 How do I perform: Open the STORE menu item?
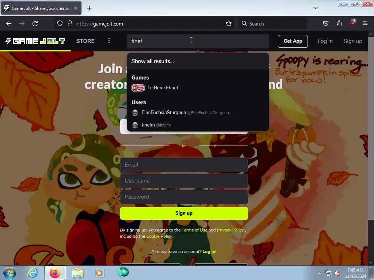[x=85, y=41]
